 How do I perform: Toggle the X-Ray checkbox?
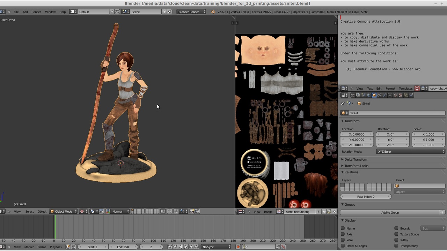point(396,240)
